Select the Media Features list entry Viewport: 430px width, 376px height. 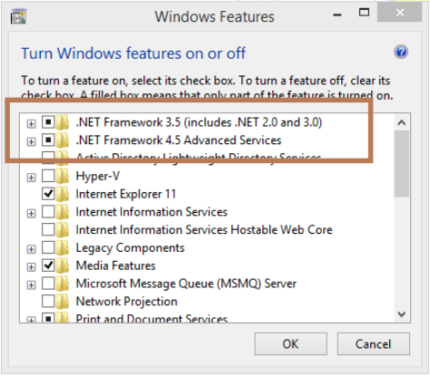pyautogui.click(x=115, y=265)
